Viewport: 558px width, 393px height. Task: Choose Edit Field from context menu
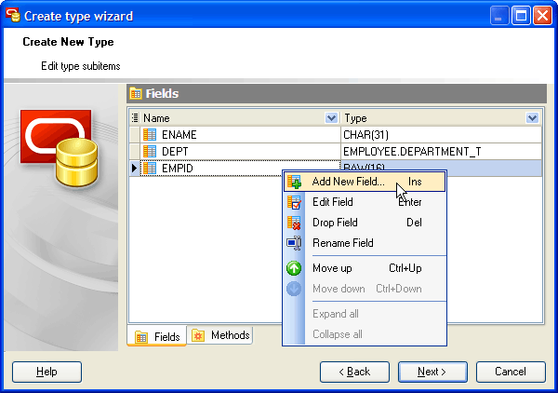(x=365, y=202)
